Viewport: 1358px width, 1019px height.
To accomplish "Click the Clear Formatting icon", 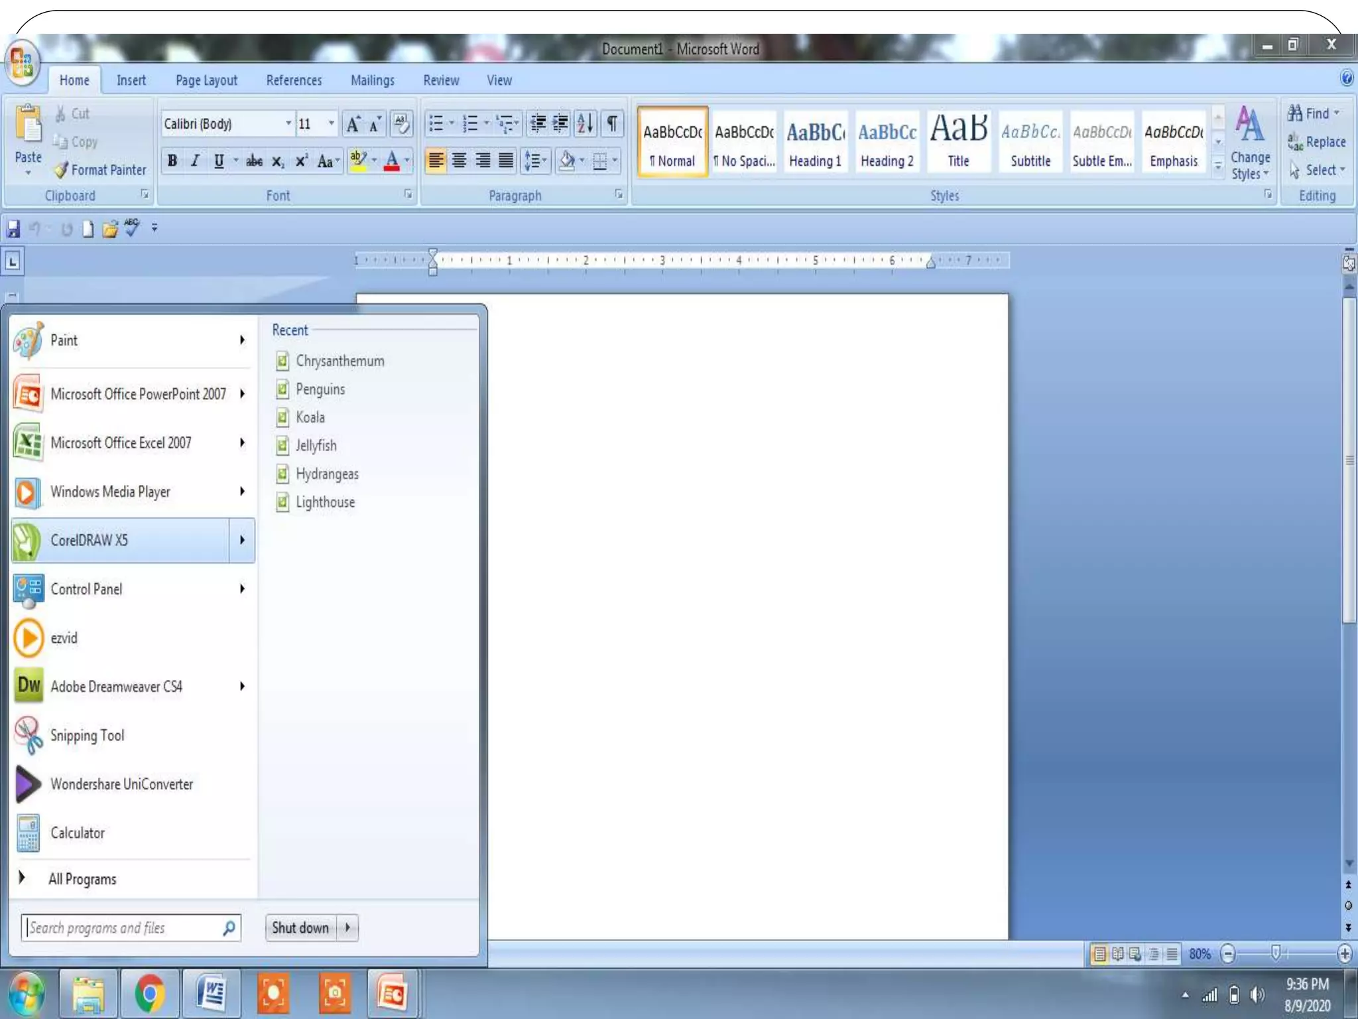I will point(401,123).
